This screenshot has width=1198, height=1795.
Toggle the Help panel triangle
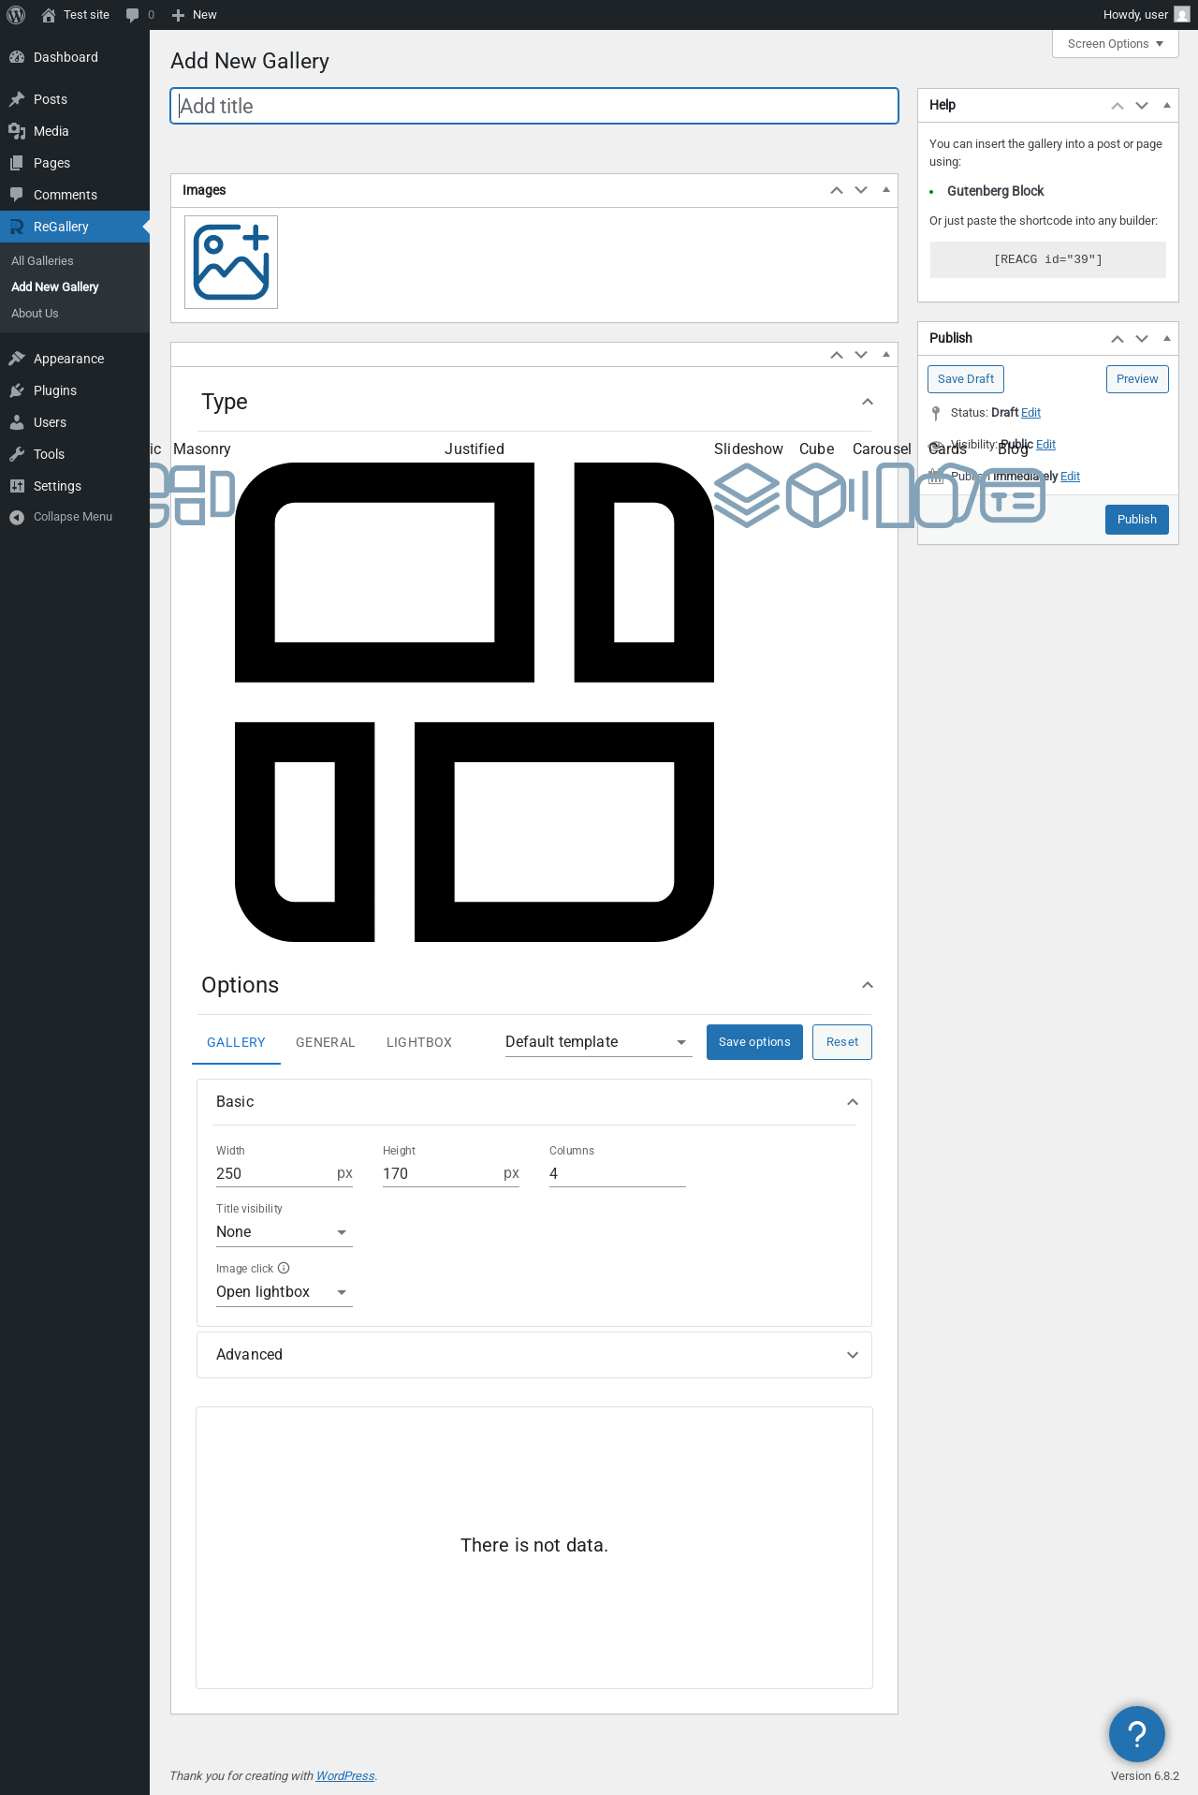(1167, 106)
